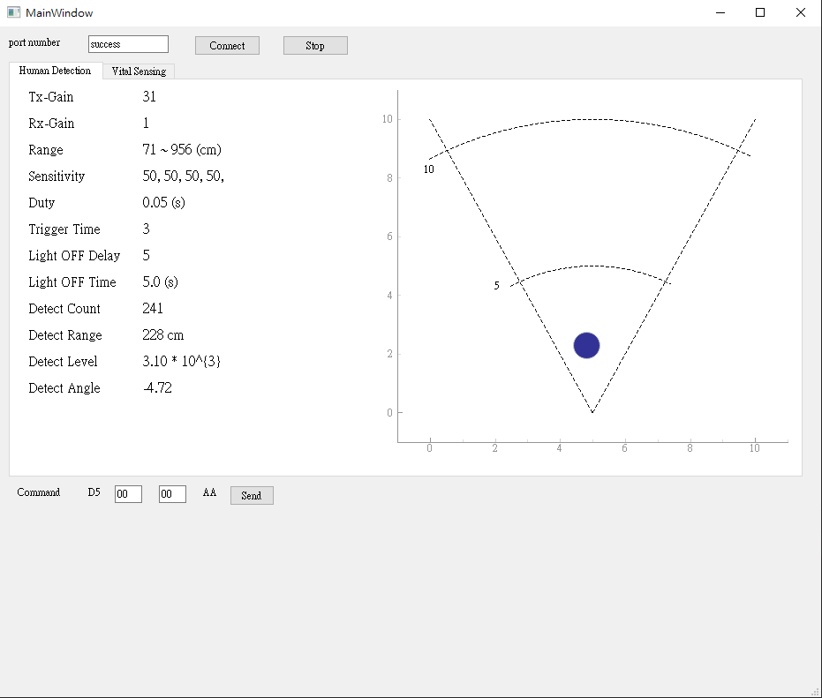Click the Command label
822x698 pixels.
pyautogui.click(x=39, y=492)
